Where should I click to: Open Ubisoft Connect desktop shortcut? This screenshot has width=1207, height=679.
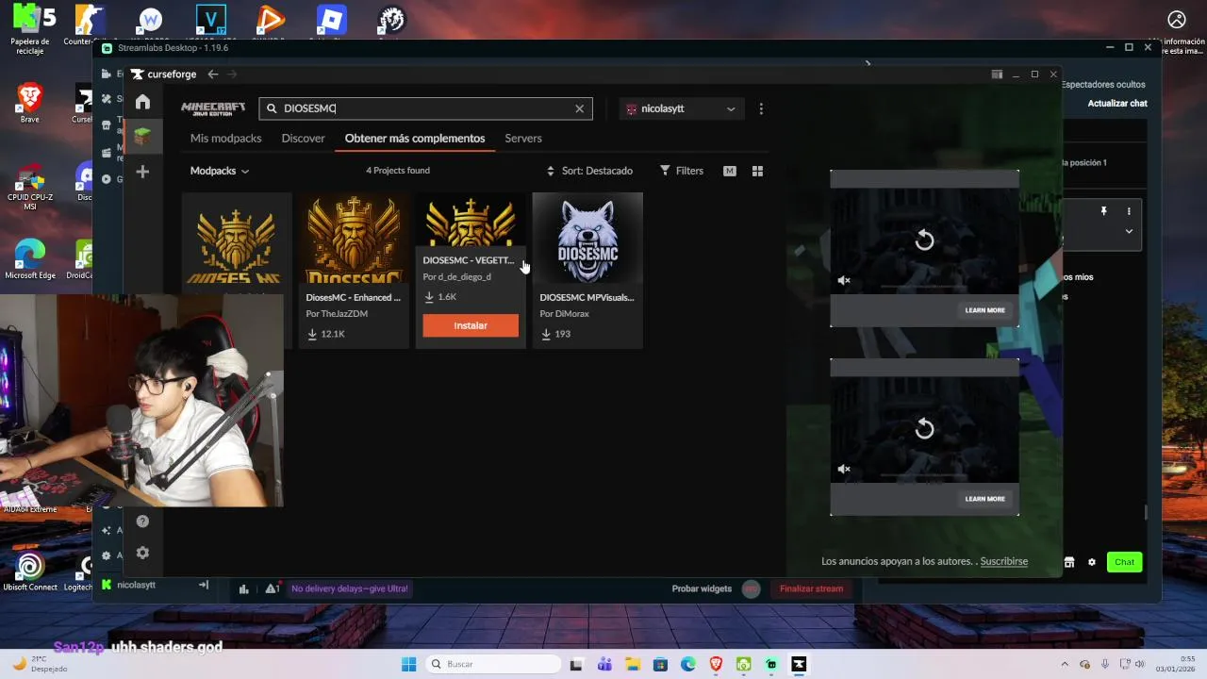coord(29,571)
